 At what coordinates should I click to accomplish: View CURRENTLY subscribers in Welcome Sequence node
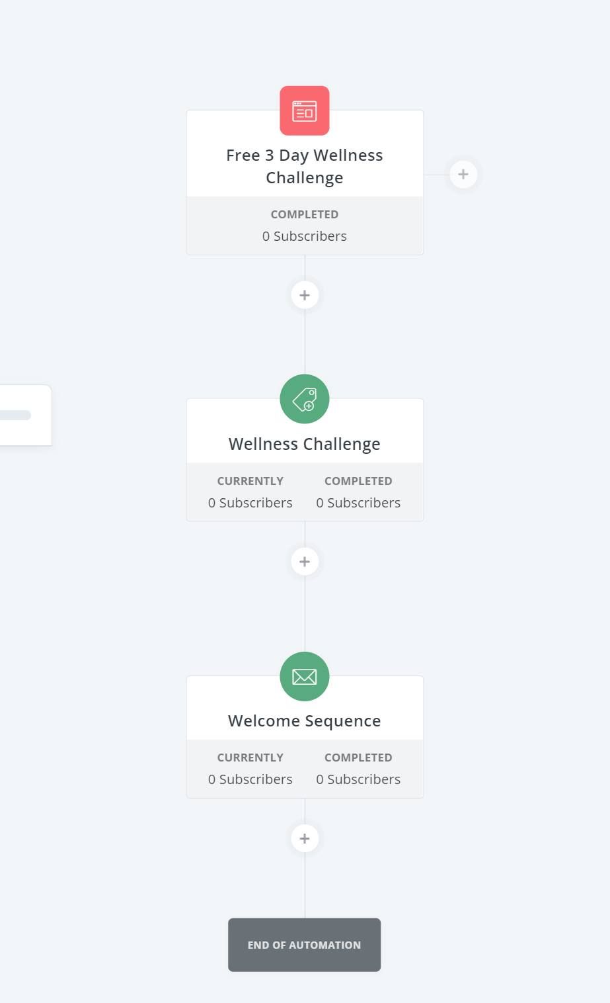250,779
